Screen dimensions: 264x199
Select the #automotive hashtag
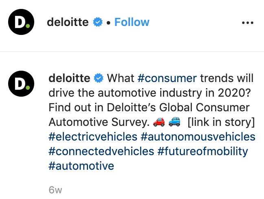[81, 166]
